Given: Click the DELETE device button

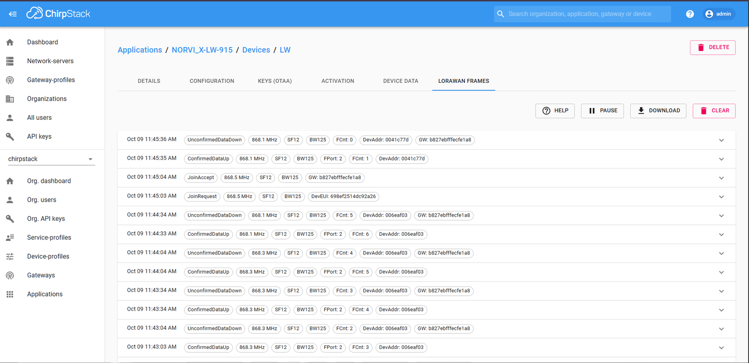Looking at the screenshot, I should tap(712, 48).
